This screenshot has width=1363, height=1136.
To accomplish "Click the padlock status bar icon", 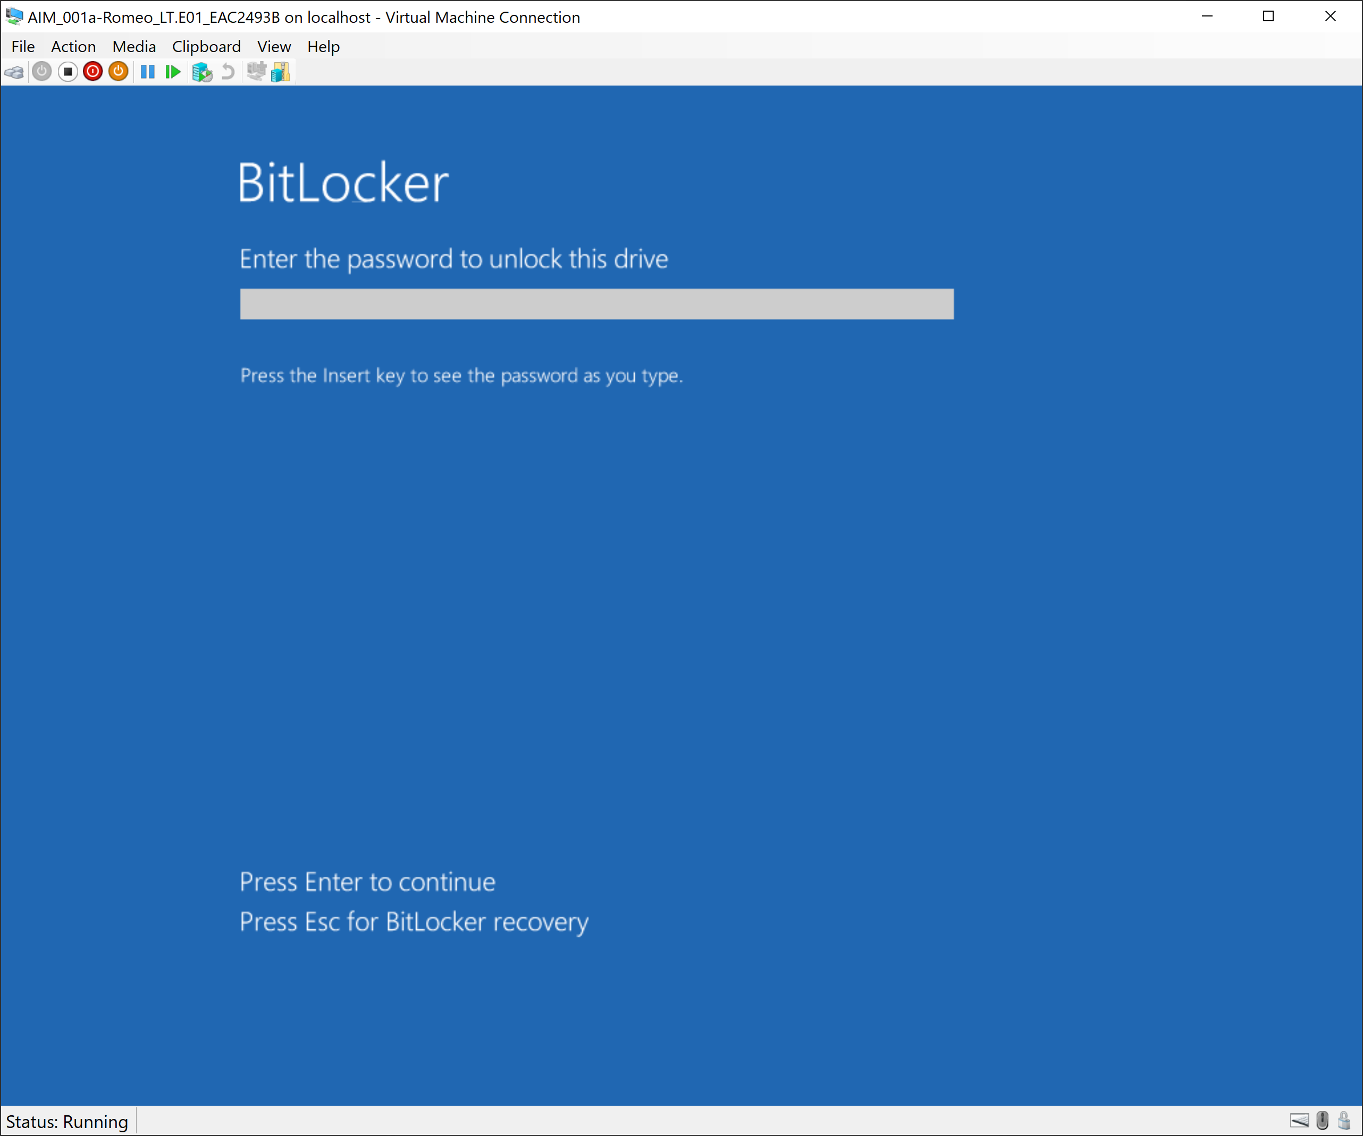I will pos(1343,1121).
